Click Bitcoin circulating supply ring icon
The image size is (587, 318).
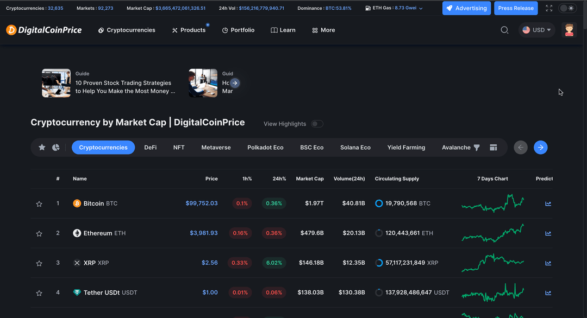pyautogui.click(x=379, y=203)
